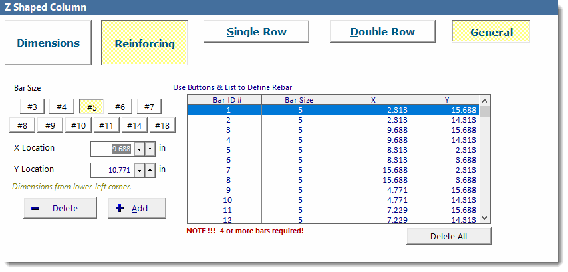Open the X Location dropdown arrow
Image resolution: width=568 pixels, height=272 pixels.
coord(139,149)
